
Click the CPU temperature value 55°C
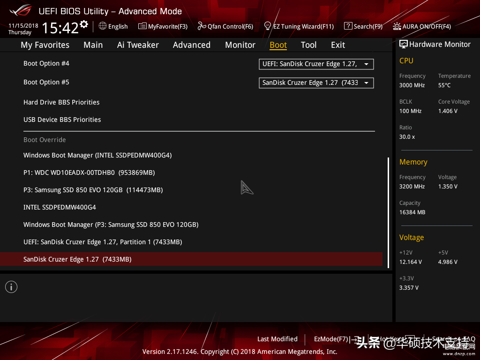[444, 85]
